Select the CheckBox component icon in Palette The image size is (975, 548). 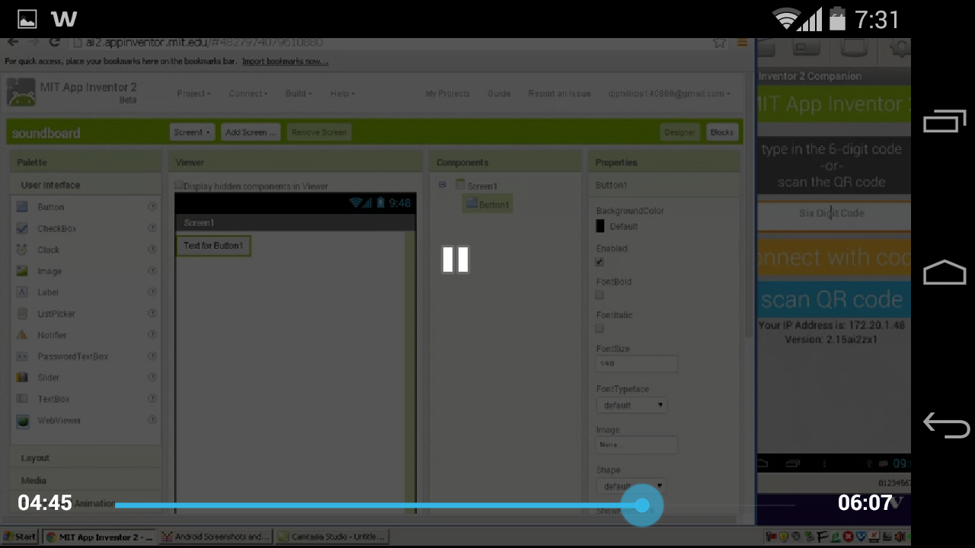22,228
